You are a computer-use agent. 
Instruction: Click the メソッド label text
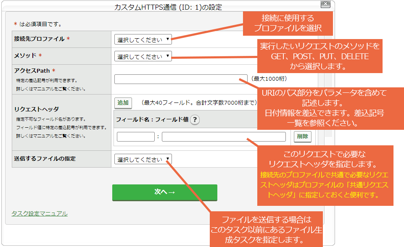point(25,55)
